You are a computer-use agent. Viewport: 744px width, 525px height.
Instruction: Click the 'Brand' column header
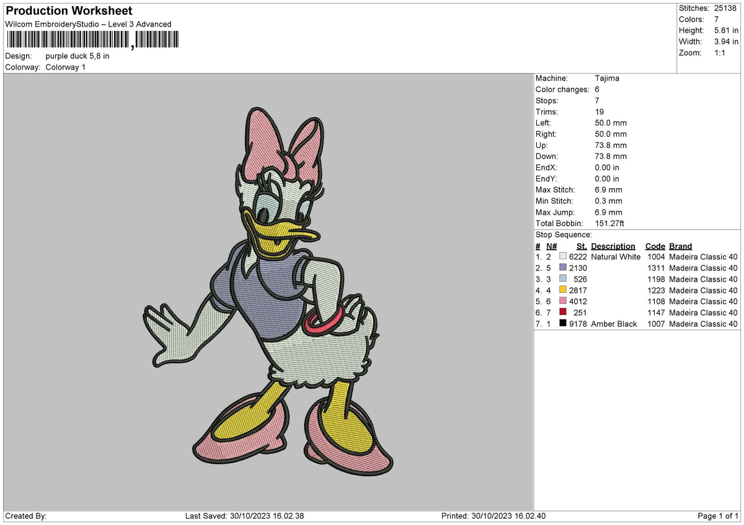click(x=681, y=246)
